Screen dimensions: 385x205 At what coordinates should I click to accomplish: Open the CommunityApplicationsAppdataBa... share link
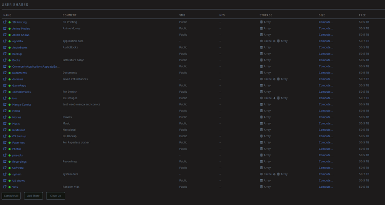pyautogui.click(x=36, y=67)
